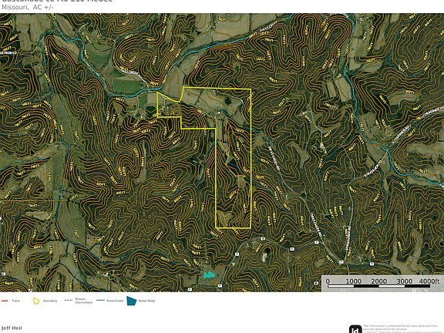Click the 1000 mark on the scale bar
This screenshot has width=444, height=333.
pyautogui.click(x=353, y=281)
